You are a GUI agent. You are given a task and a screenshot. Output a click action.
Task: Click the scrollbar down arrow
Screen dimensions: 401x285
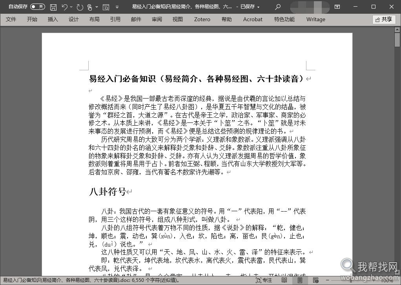coord(397,273)
